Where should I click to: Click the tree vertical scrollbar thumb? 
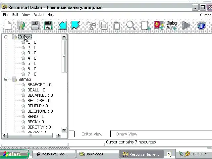click(x=64, y=56)
